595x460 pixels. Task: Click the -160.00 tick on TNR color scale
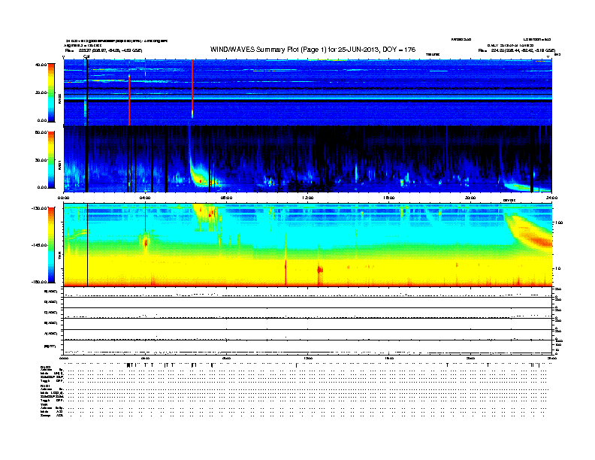pos(39,282)
